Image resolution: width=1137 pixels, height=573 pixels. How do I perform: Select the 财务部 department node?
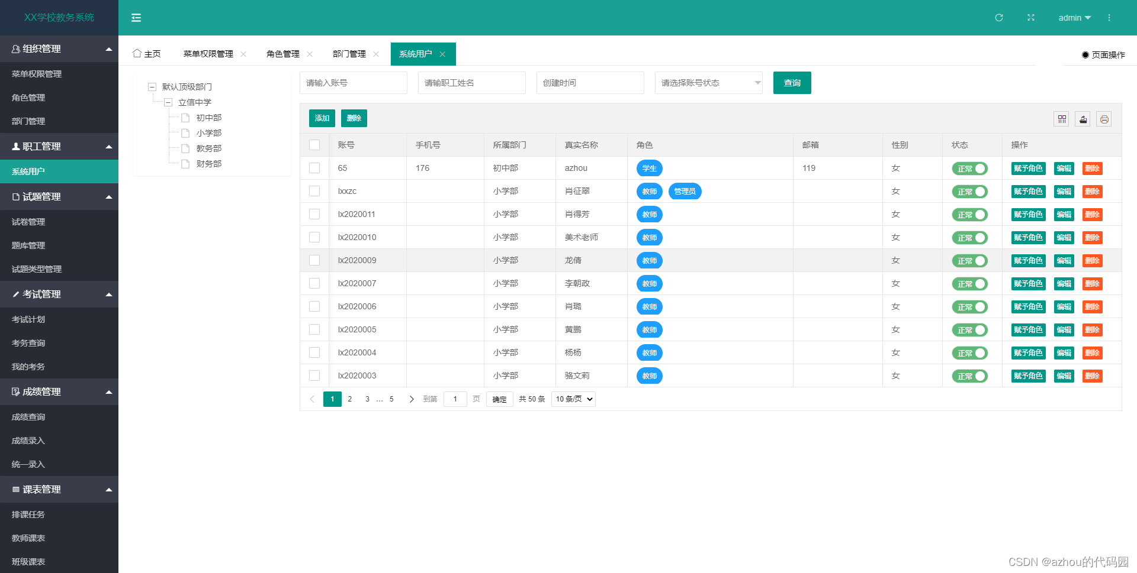click(209, 164)
